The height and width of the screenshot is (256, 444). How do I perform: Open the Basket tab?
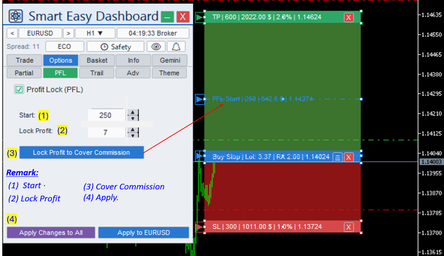click(97, 60)
